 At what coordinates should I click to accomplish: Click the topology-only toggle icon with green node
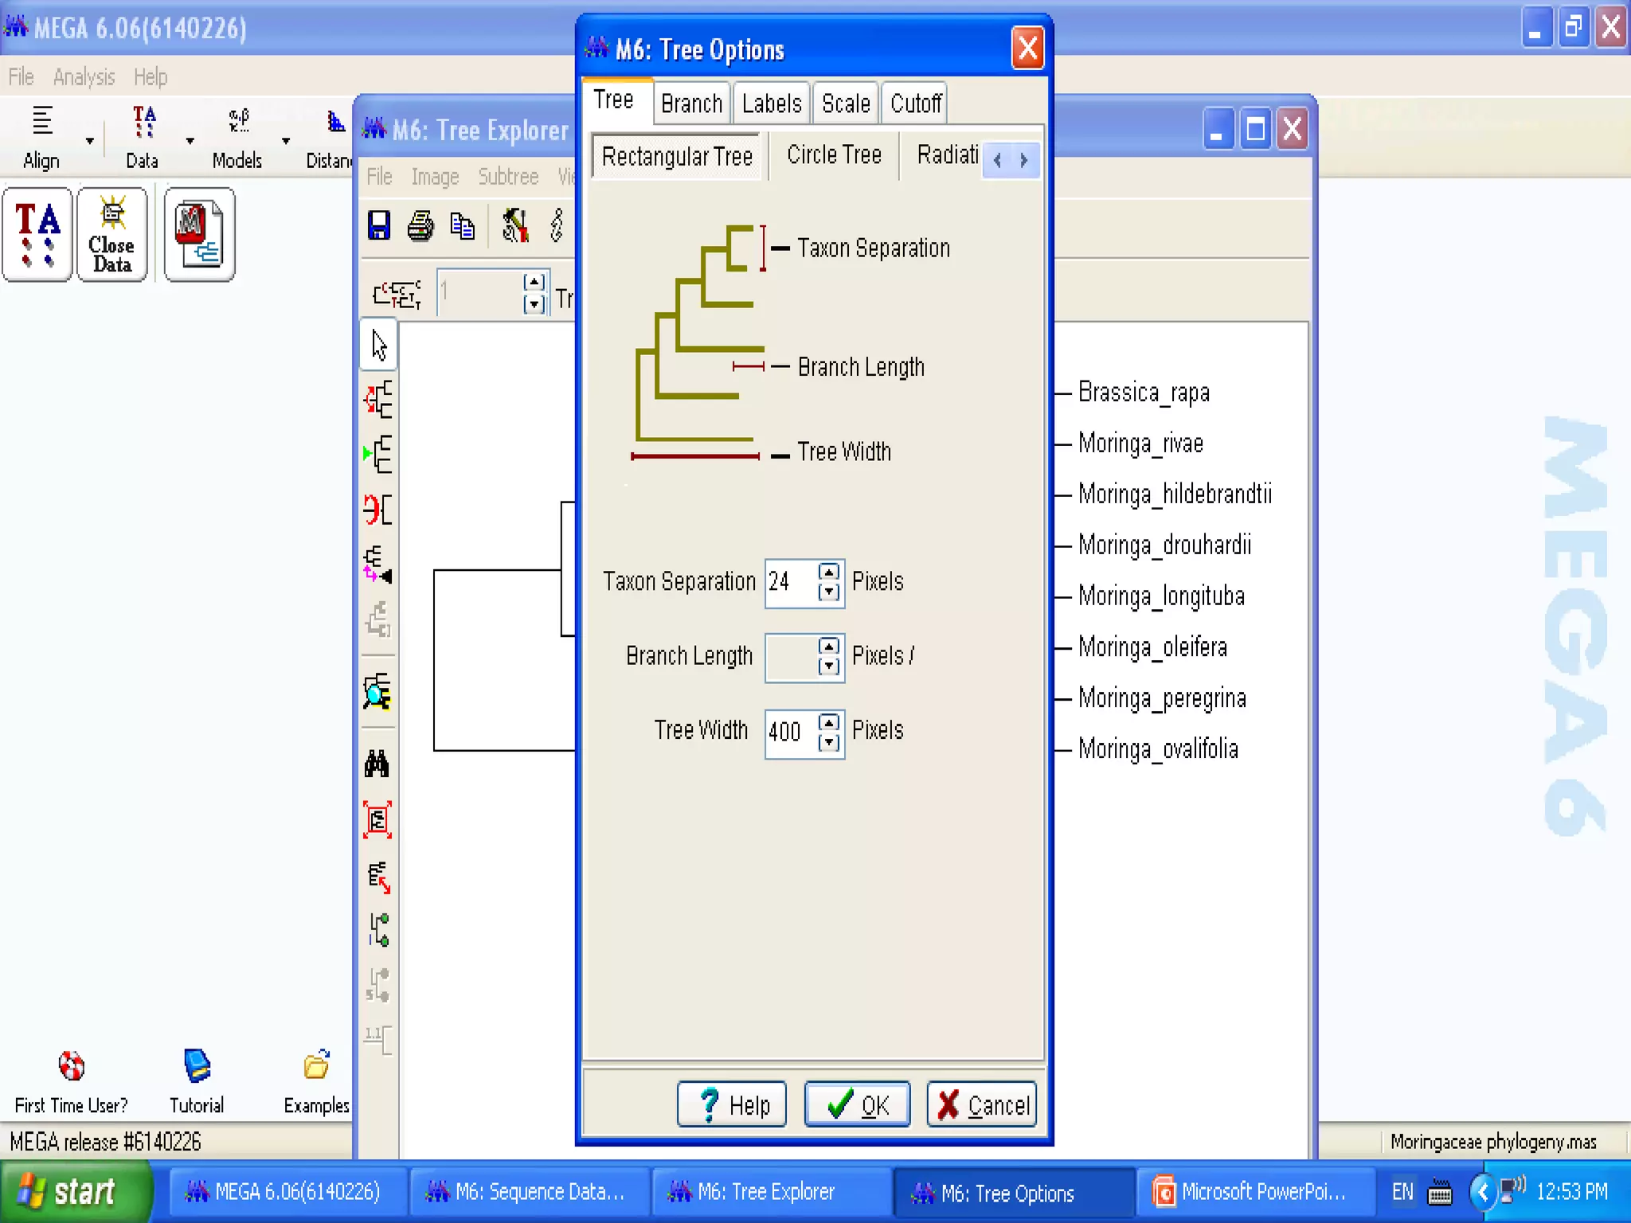[x=379, y=930]
